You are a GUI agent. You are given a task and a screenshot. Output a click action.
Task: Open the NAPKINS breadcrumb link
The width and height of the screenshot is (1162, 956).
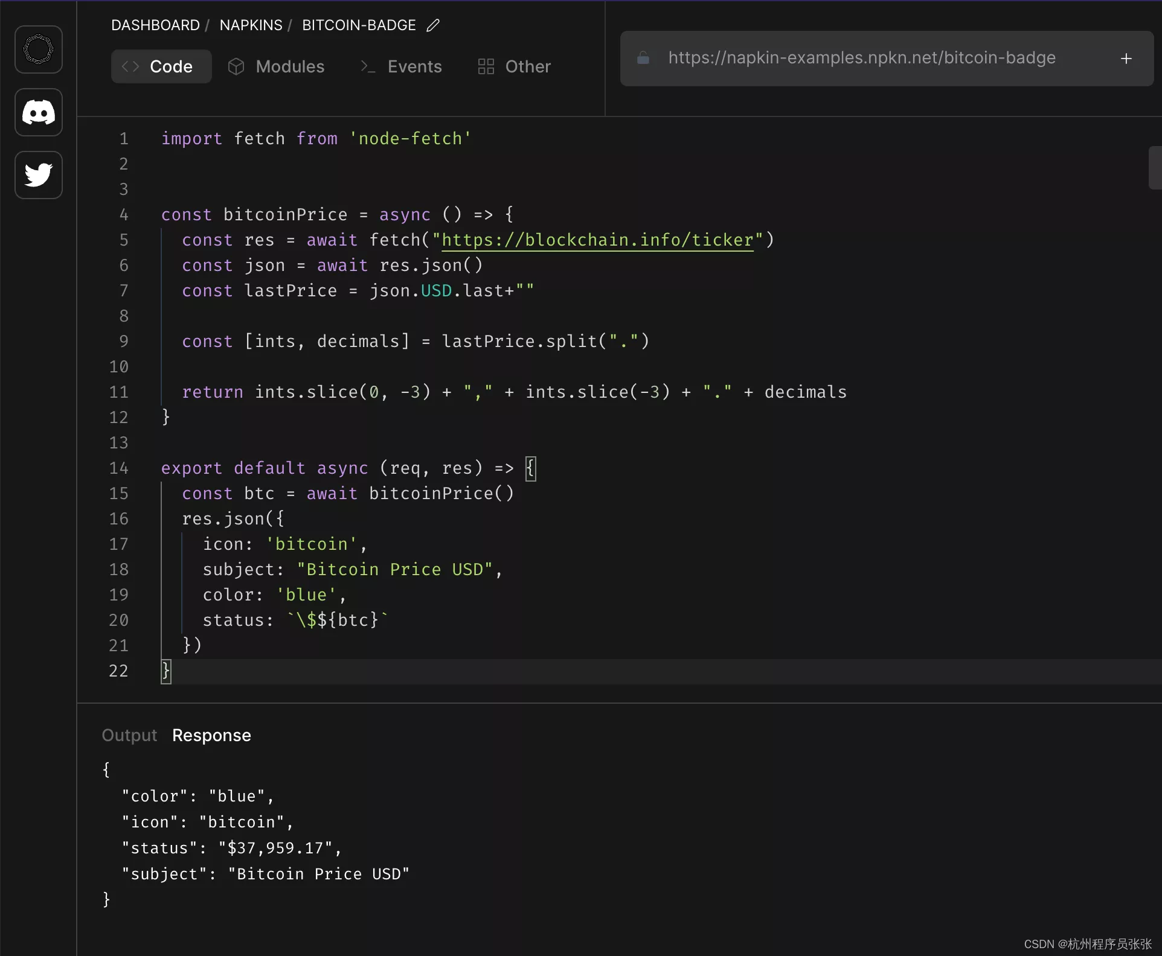(251, 25)
